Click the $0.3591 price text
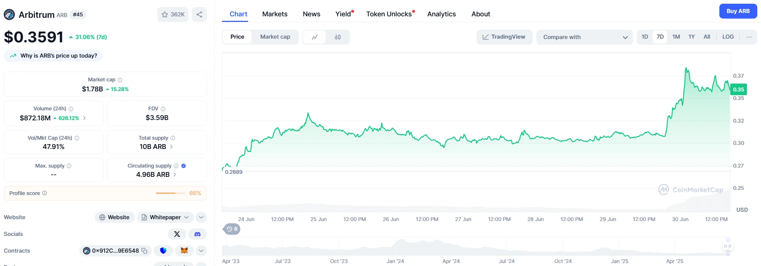 (x=33, y=37)
